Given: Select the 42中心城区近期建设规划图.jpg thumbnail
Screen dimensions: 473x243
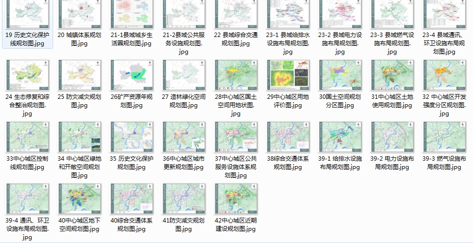Looking at the screenshot, I should 235,199.
